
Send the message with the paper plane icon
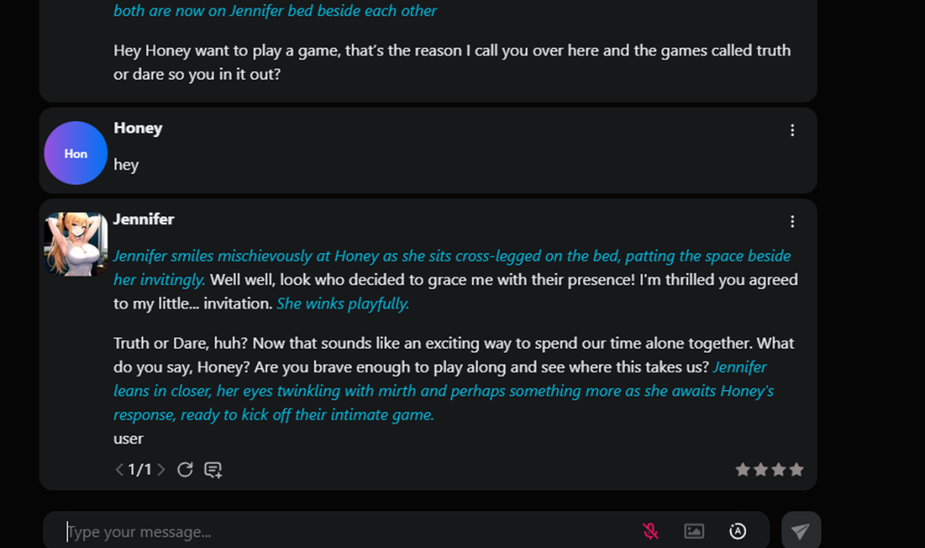800,530
